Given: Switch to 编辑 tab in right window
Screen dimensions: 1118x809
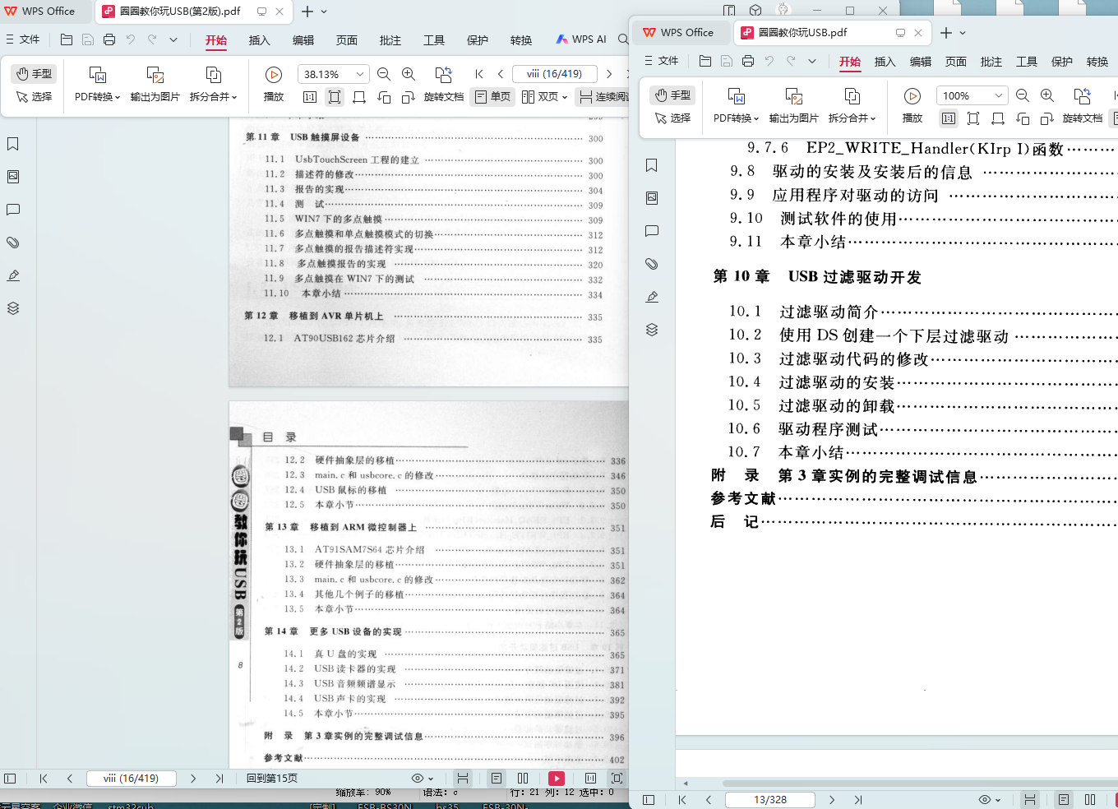Looking at the screenshot, I should tap(921, 62).
